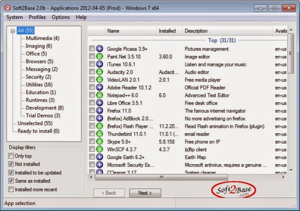Open the Options menu
This screenshot has height=211, width=300.
click(x=60, y=17)
